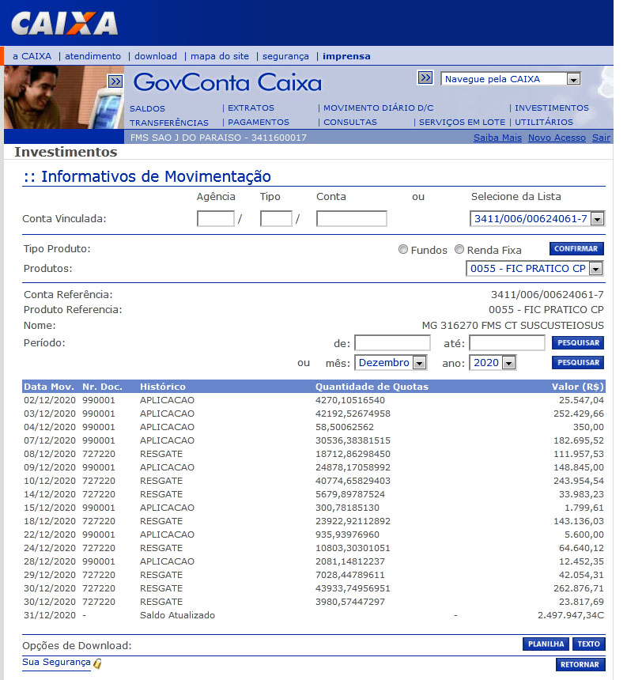Click PESQUISAR beside the ano dropdown
Screen dimensions: 627x680
tap(578, 363)
